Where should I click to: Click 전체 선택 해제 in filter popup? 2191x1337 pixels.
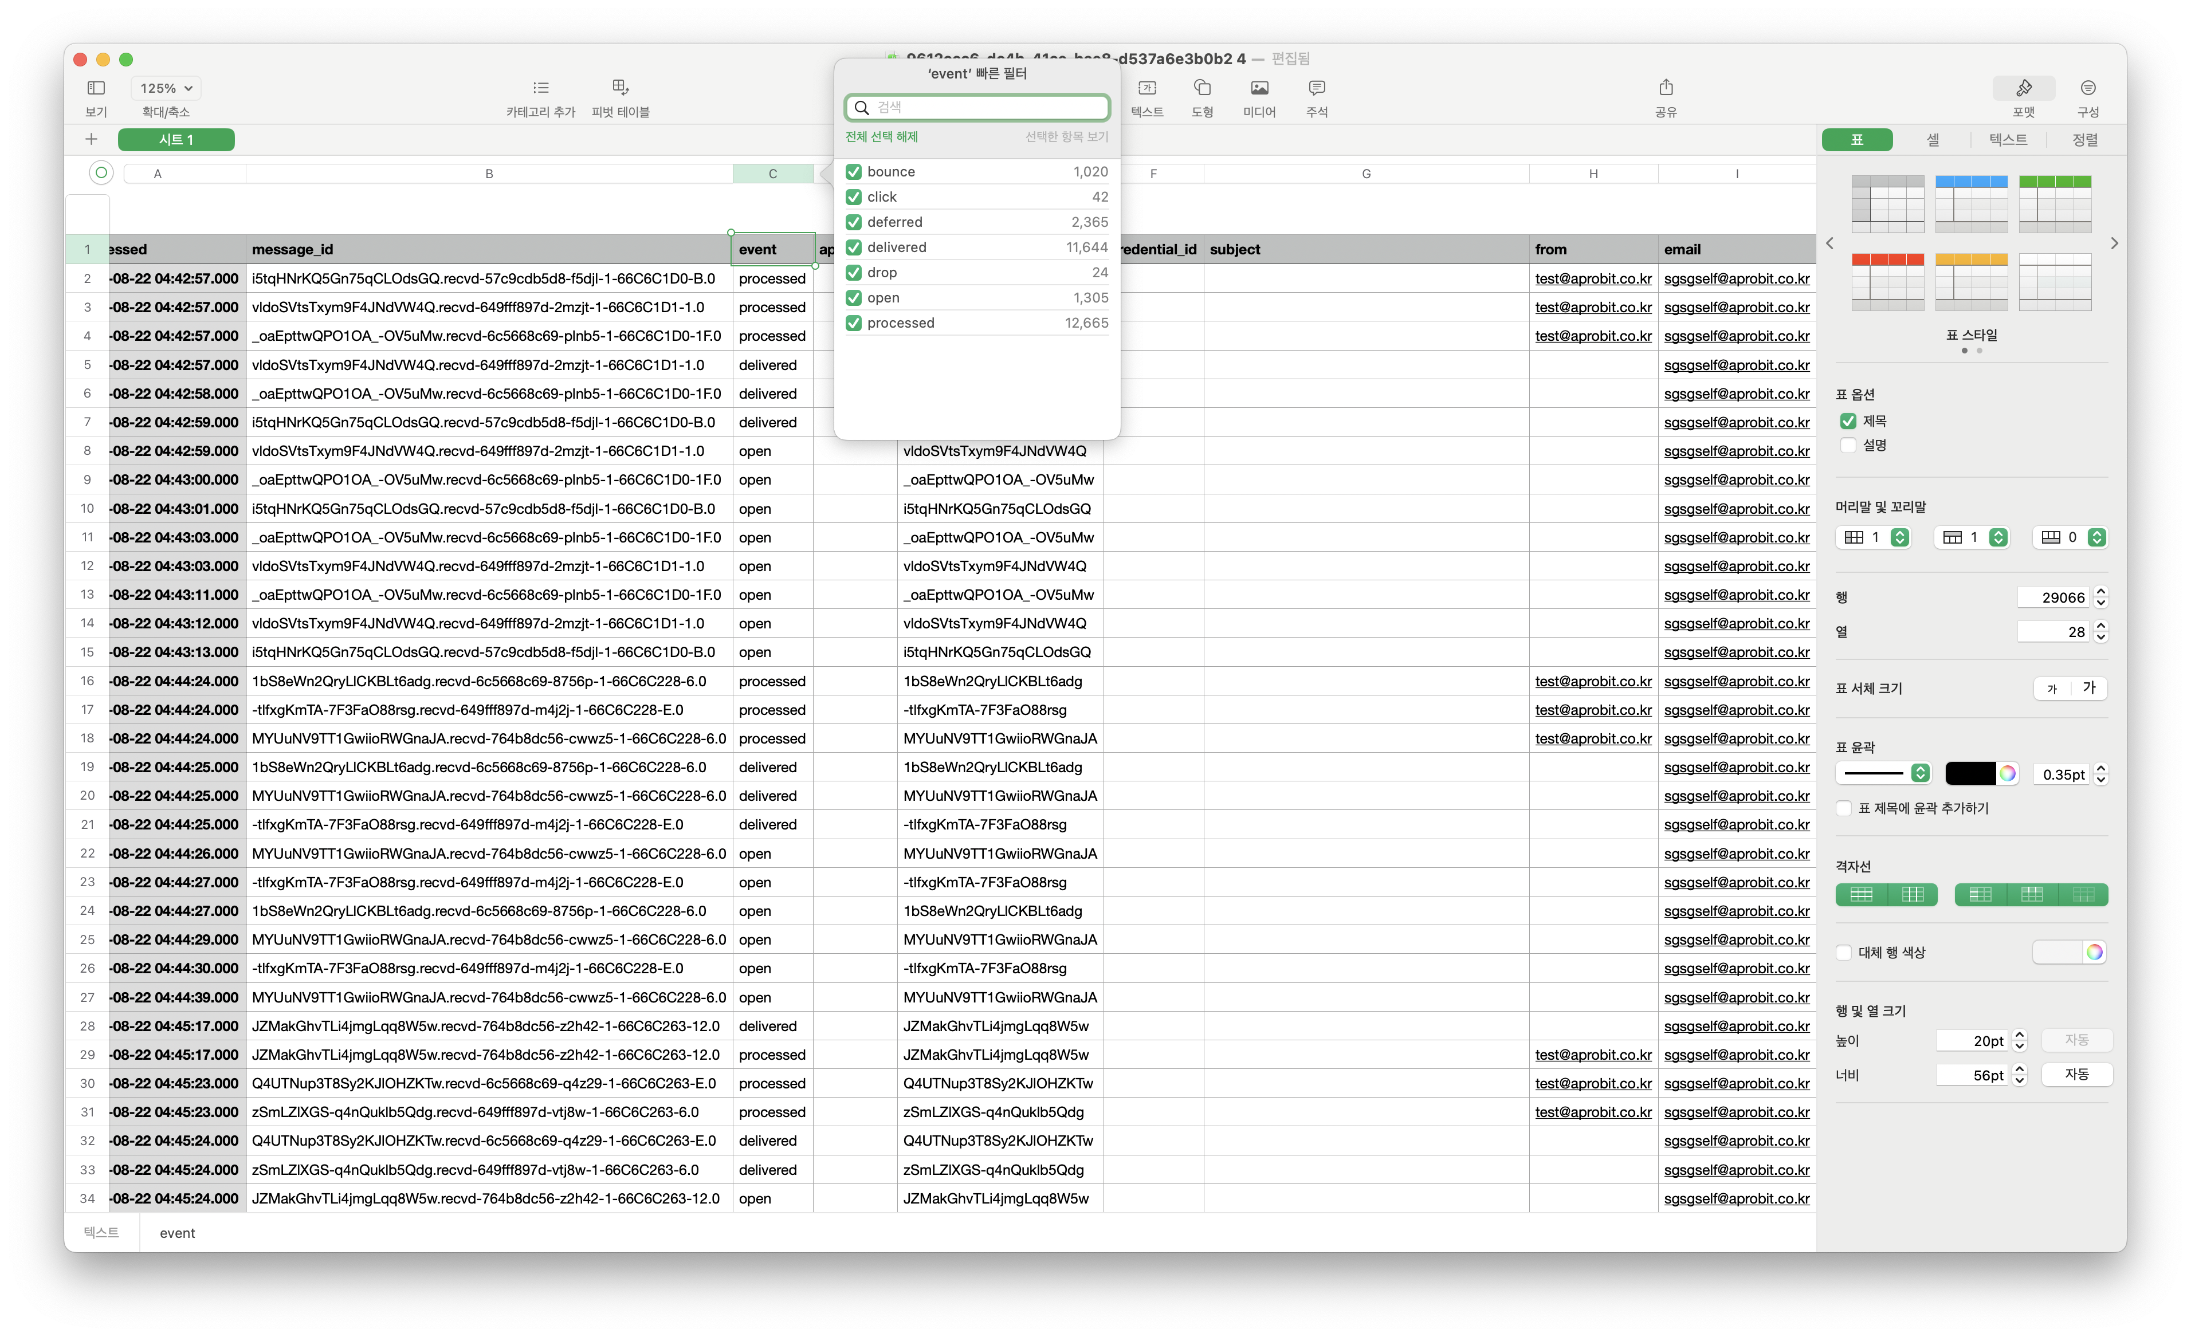[881, 137]
